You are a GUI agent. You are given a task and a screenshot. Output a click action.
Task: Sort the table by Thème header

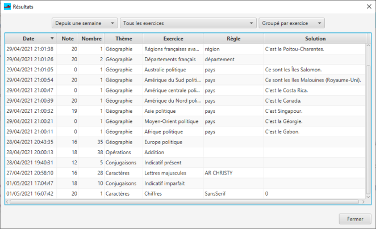pos(123,39)
